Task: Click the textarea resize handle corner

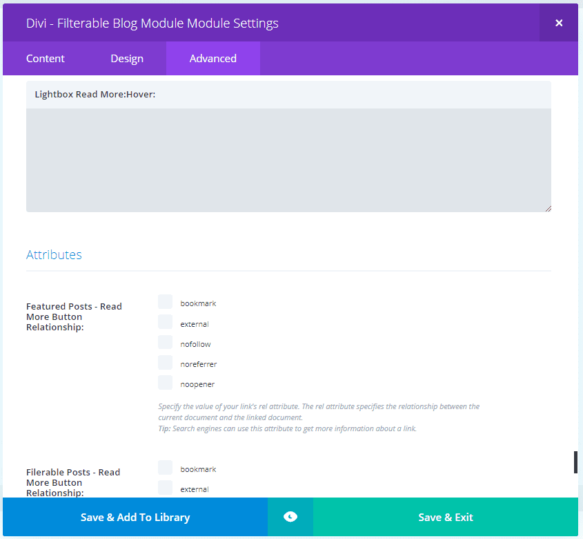Action: 548,209
